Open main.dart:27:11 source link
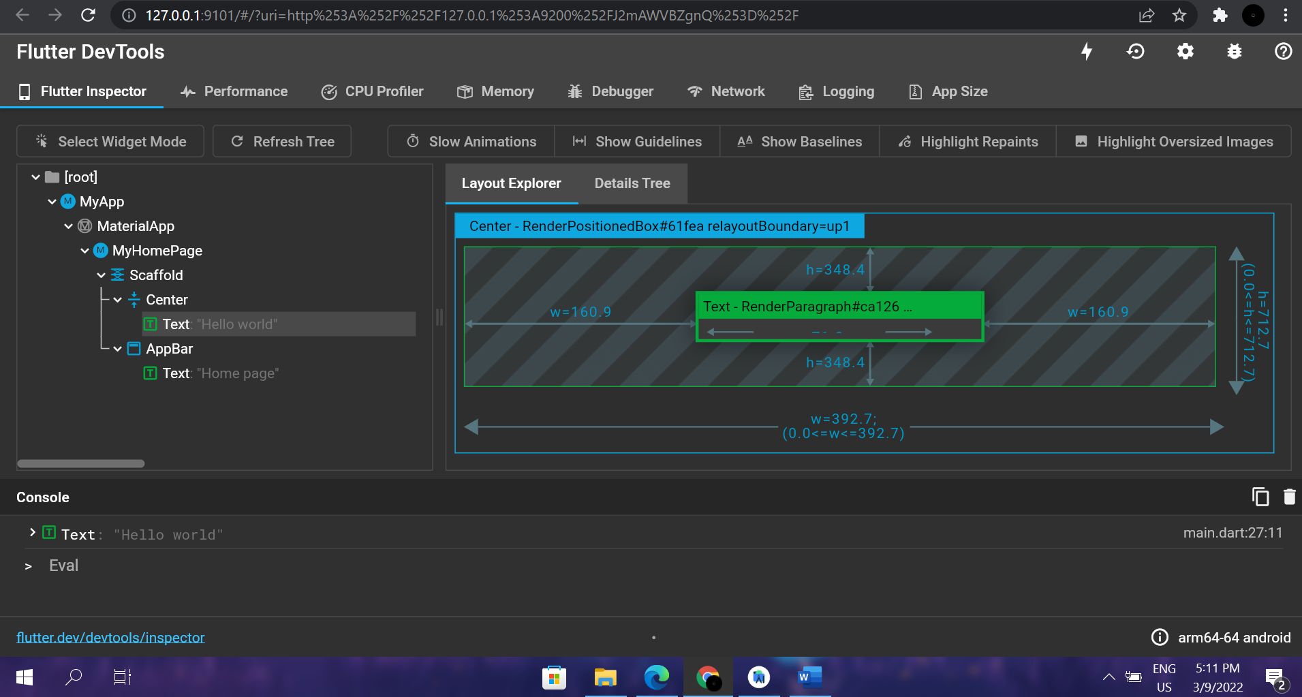 point(1233,533)
